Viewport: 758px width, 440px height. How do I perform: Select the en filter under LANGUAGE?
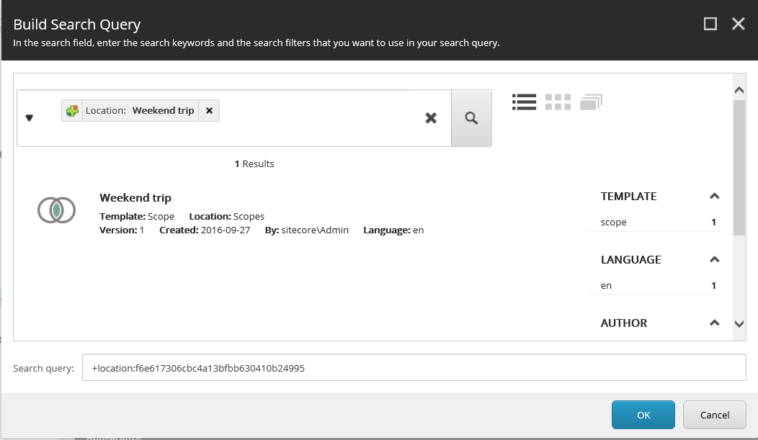[606, 285]
